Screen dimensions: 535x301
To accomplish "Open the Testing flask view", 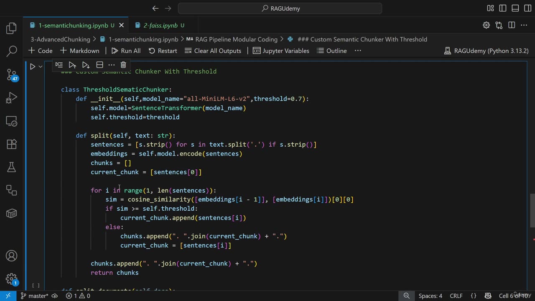I will click(x=11, y=167).
